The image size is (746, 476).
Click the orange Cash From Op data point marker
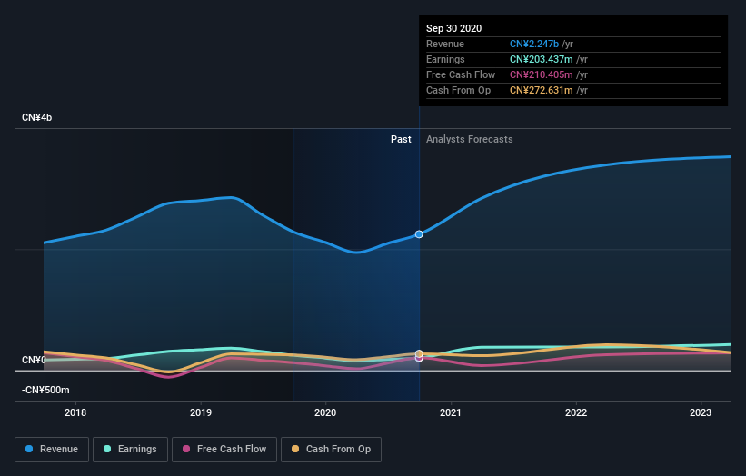coord(419,353)
